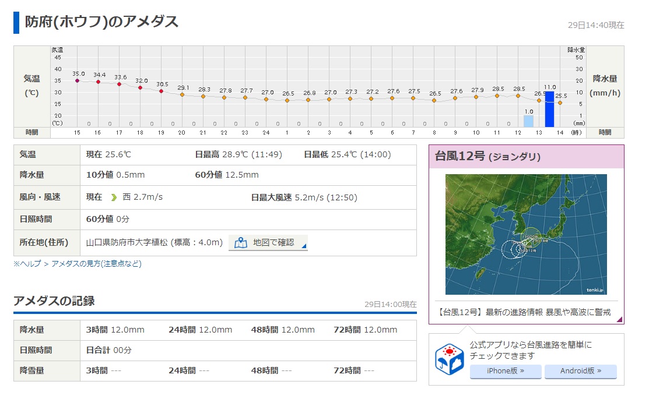The width and height of the screenshot is (649, 399).
Task: Click the 60分値 12.5mm rainfall value
Action: pos(227,175)
